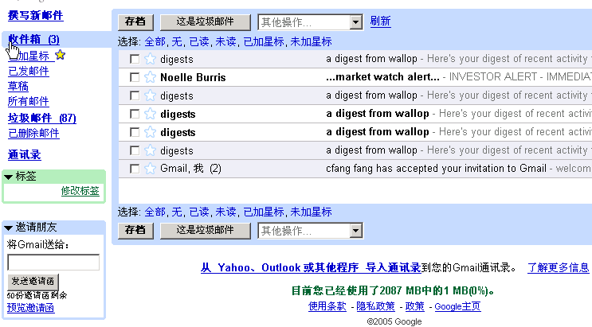The height and width of the screenshot is (327, 592).
Task: Star the Noelle Burris email
Action: coord(150,77)
